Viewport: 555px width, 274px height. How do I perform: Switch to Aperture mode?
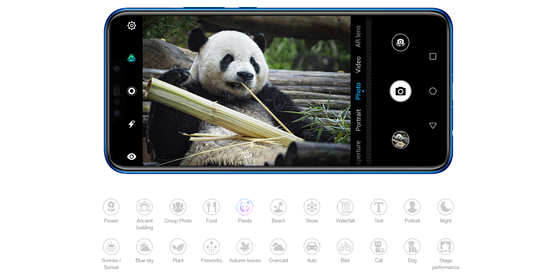point(358,153)
